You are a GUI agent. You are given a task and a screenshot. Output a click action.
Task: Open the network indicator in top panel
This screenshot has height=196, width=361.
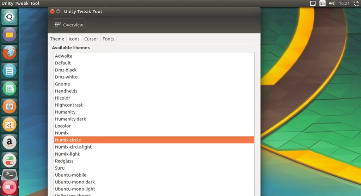pos(312,4)
